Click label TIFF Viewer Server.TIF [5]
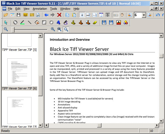The image size is (165, 134). click(x=19, y=50)
